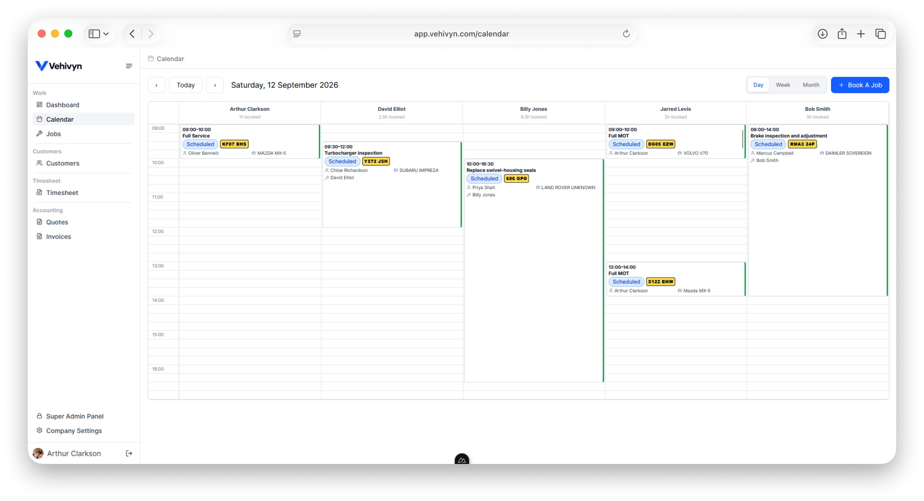Click the RMA3 24P registration plate

802,144
